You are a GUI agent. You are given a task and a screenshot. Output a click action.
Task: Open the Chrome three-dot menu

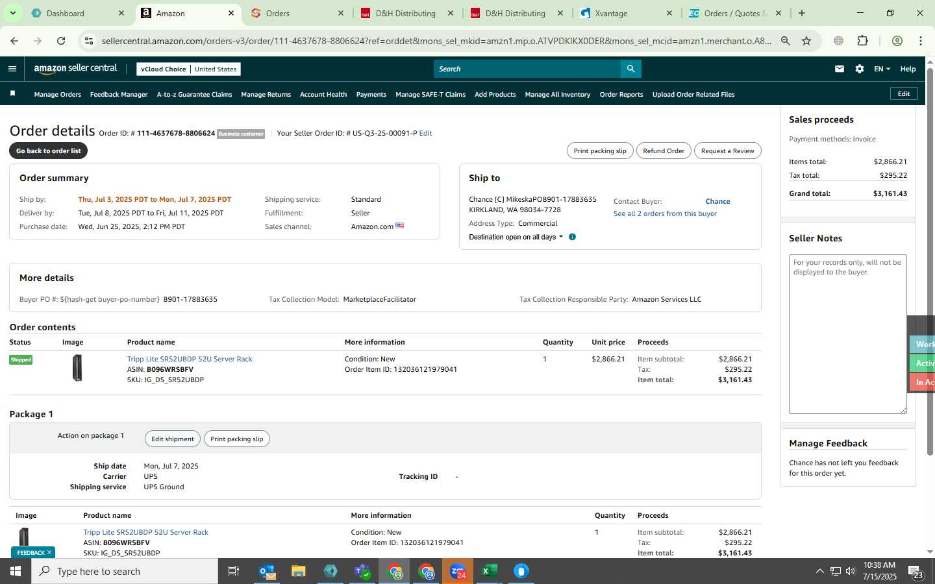tap(921, 41)
